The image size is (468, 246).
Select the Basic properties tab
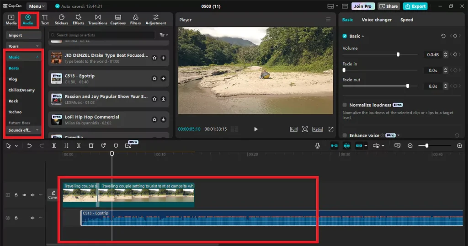[347, 20]
